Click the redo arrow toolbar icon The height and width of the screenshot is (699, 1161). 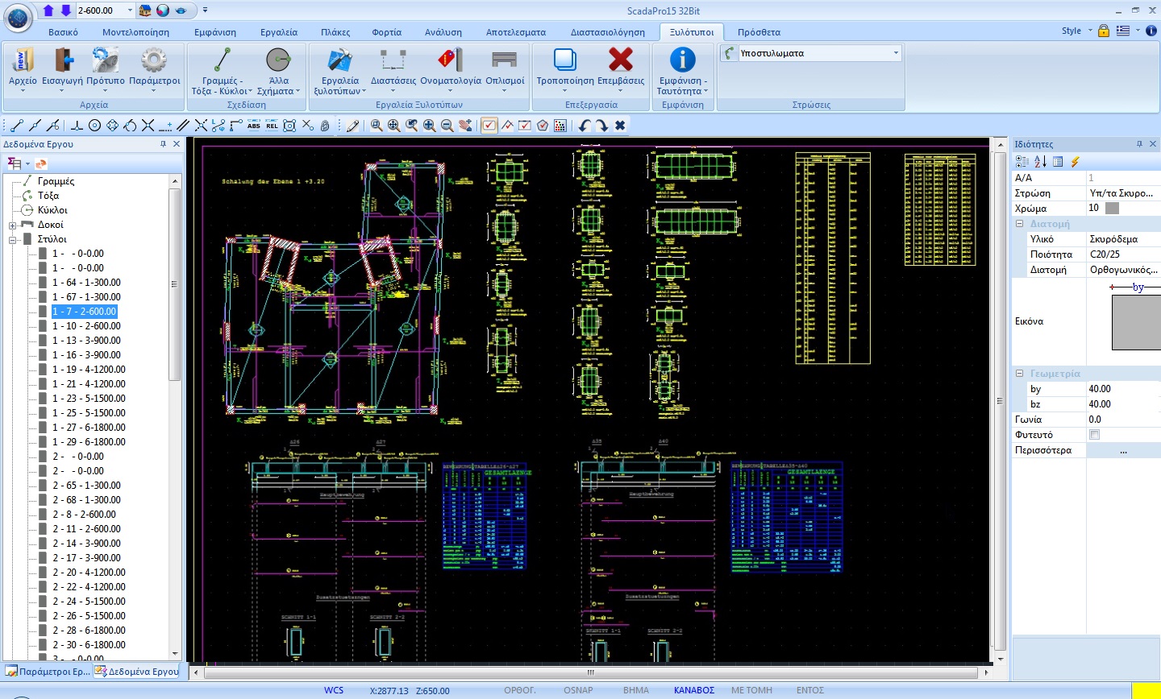coord(602,126)
